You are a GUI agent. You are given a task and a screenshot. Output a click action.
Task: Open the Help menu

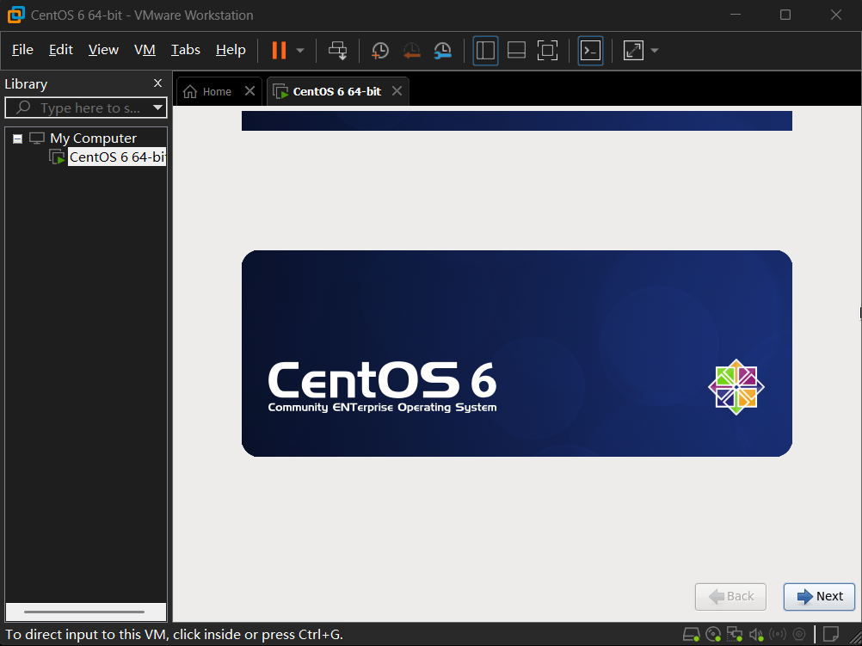click(231, 50)
